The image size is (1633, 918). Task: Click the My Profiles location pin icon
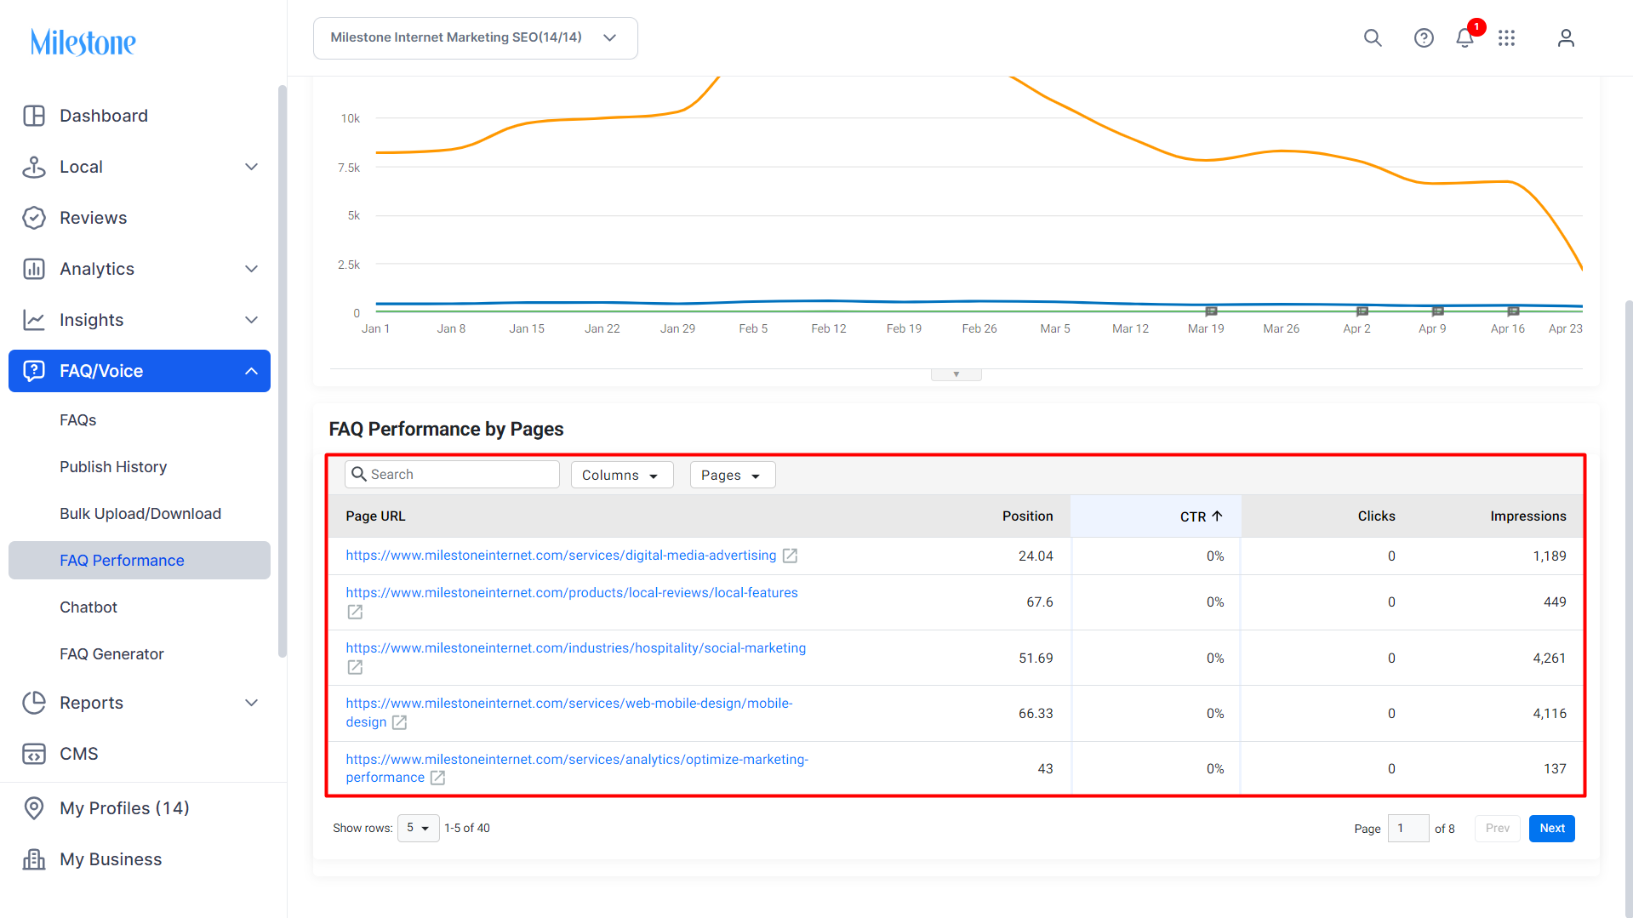34,808
